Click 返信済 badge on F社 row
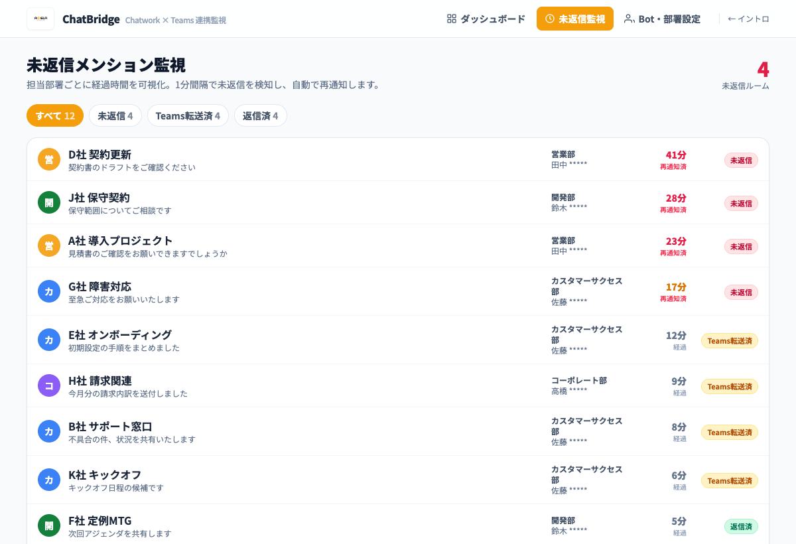This screenshot has height=544, width=796. point(741,526)
